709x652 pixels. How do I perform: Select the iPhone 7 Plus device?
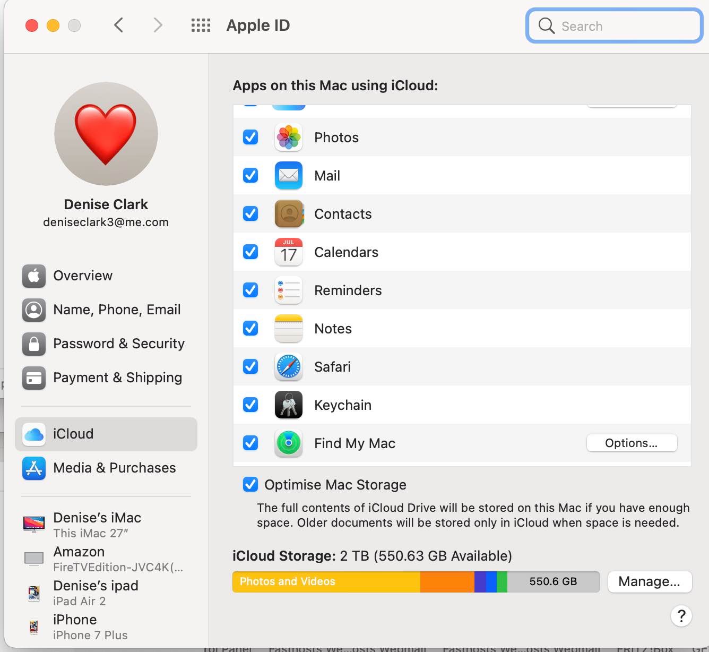(106, 627)
